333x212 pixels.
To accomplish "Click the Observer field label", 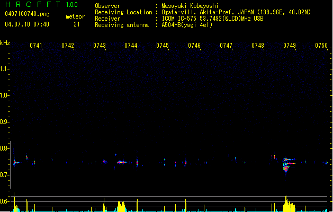I will click(107, 6).
